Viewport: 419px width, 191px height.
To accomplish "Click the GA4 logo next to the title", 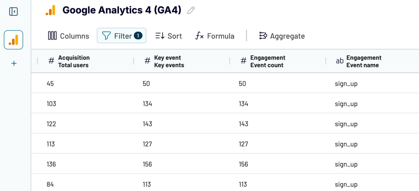I will click(x=50, y=10).
